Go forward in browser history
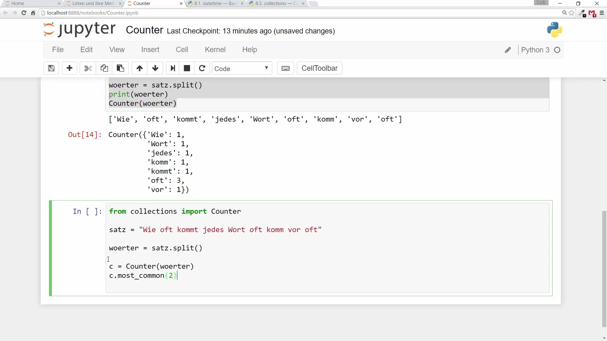The width and height of the screenshot is (607, 341). click(x=15, y=13)
